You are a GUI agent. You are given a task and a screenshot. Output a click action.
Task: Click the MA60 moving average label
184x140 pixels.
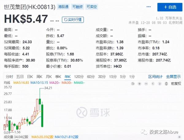tap(79, 83)
